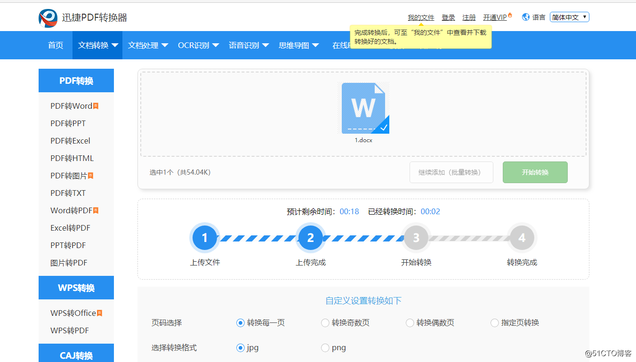Click the 选中1个（共54.04K） text
The image size is (636, 362).
pos(180,172)
